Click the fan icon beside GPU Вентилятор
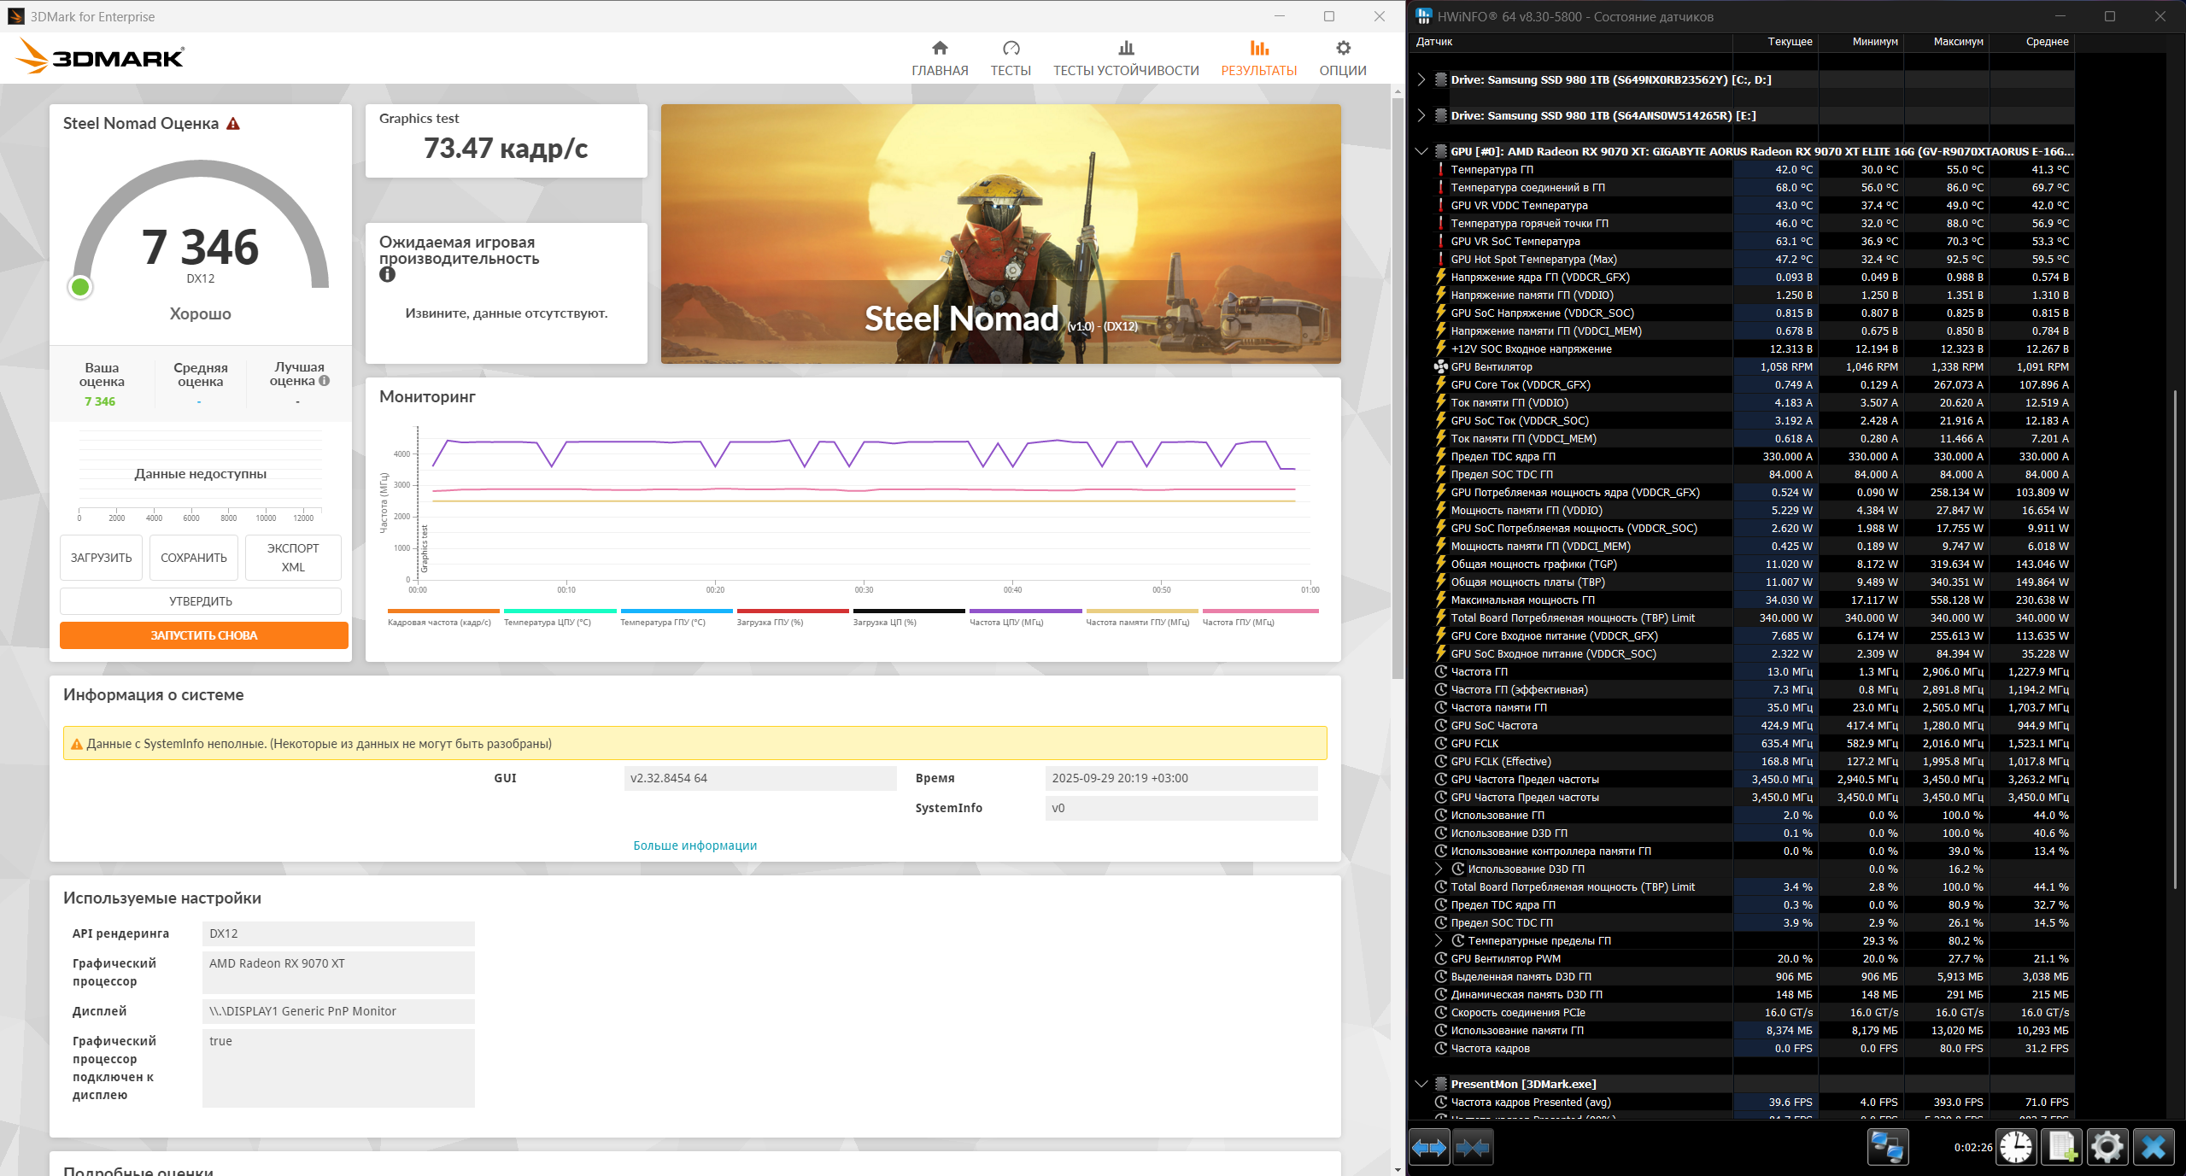 (x=1440, y=367)
